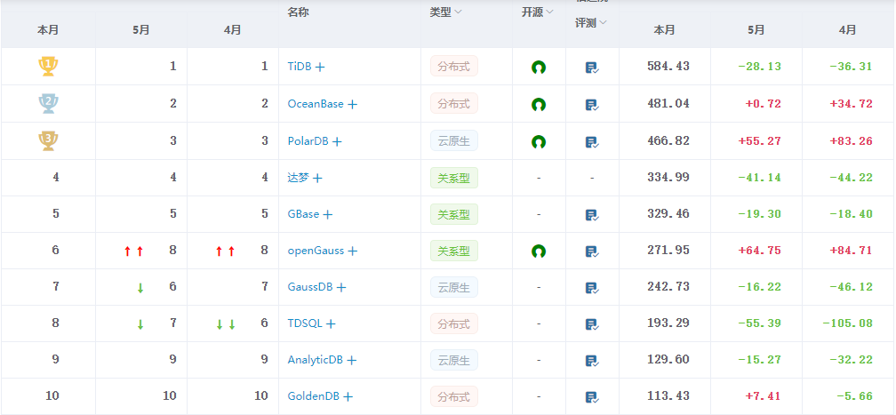Click the +7.41 change value for GoldenDB
Screen dimensions: 896x415
(763, 396)
